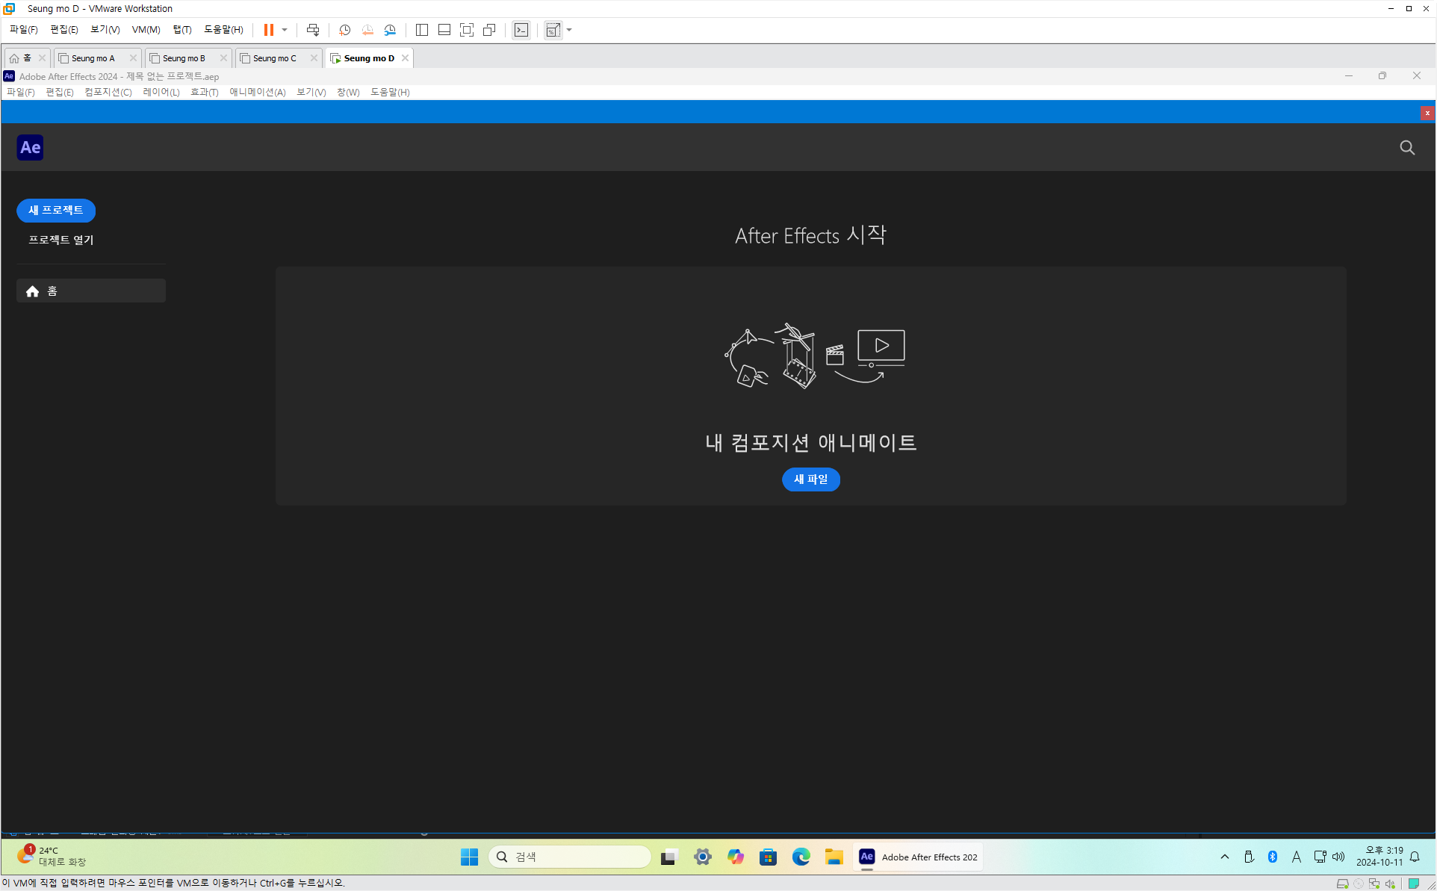This screenshot has width=1437, height=891.
Task: Click Adobe After Effects taskbar button
Action: (x=918, y=857)
